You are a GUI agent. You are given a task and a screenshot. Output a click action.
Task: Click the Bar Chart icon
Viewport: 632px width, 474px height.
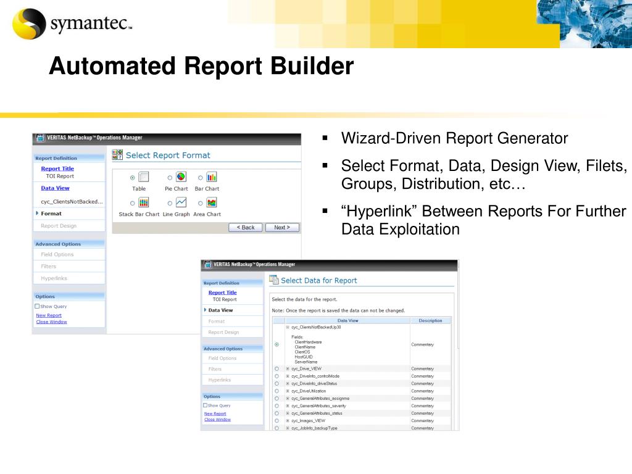(212, 177)
